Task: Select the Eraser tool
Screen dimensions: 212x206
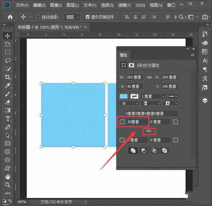Action: click(7, 102)
